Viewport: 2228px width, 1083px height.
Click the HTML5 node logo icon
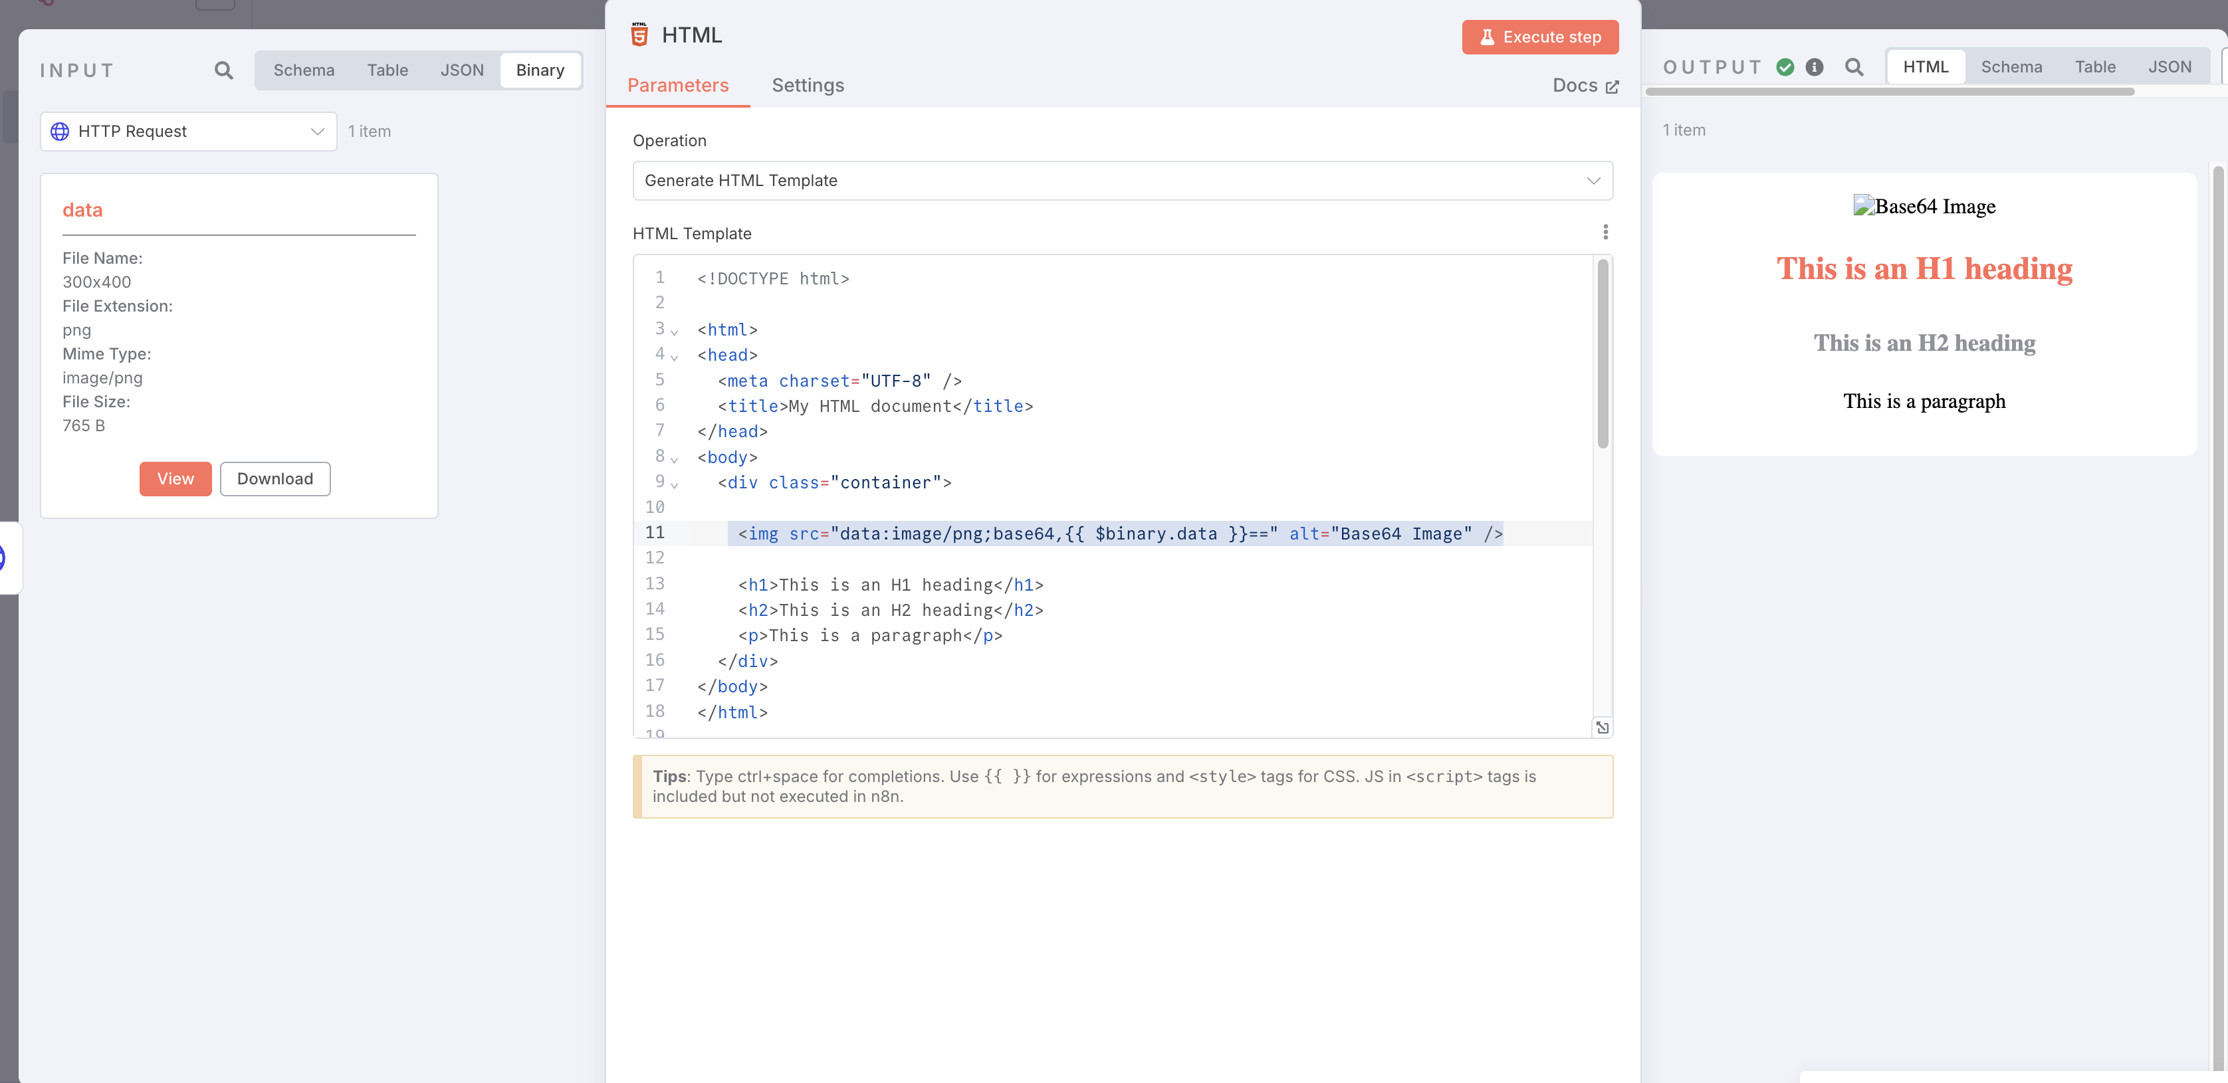[639, 35]
